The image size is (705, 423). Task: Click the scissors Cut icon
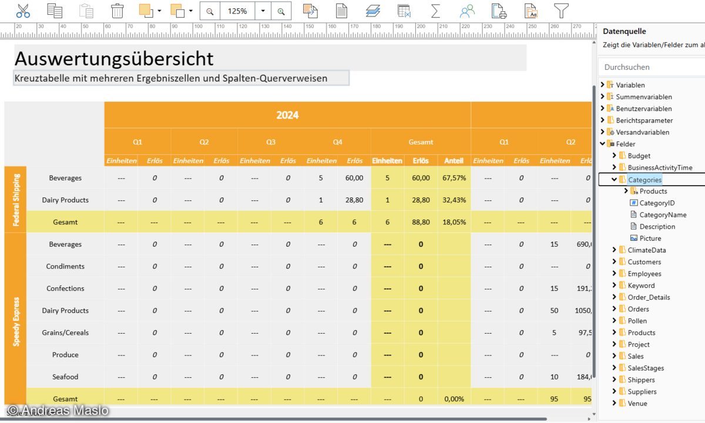pyautogui.click(x=23, y=11)
